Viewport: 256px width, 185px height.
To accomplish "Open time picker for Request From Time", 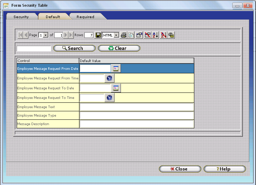I will coord(110,78).
